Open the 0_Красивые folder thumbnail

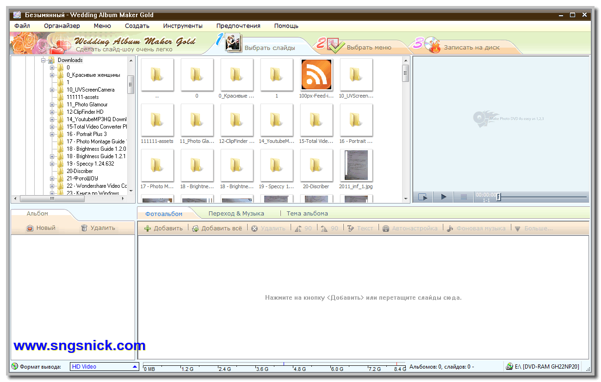click(236, 74)
